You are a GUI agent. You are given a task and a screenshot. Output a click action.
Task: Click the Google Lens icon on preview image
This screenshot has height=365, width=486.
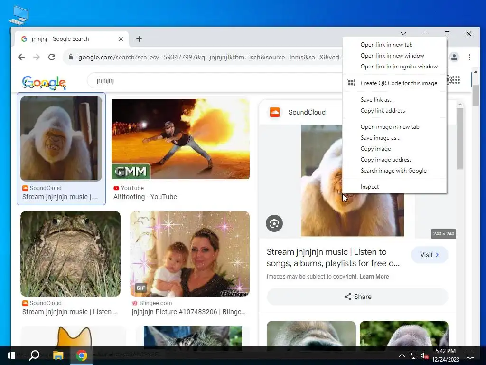(274, 223)
